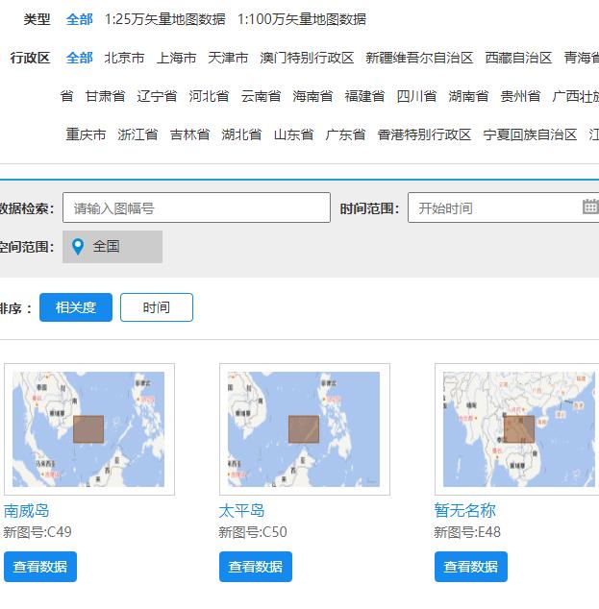Open the calendar icon in time range
599x609 pixels.
[x=590, y=207]
